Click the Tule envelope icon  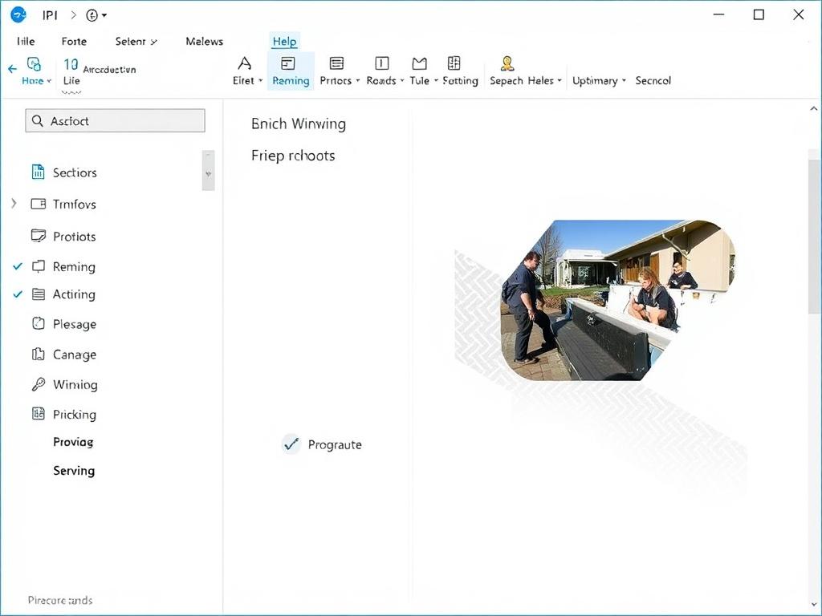click(419, 63)
